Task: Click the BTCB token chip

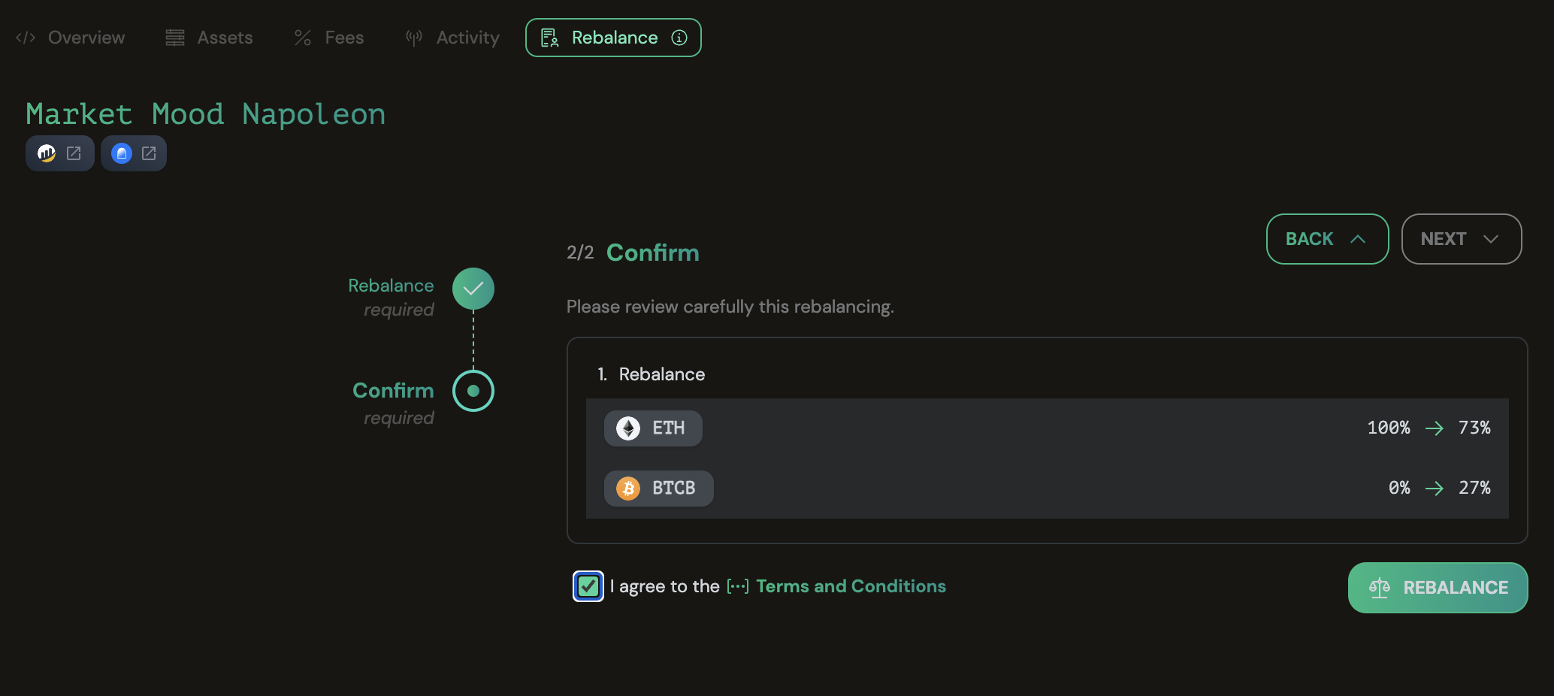Action: coord(659,489)
